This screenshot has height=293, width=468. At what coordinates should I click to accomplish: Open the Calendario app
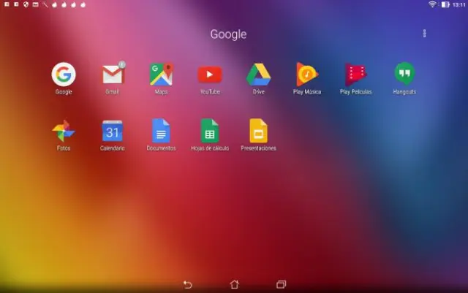pyautogui.click(x=113, y=131)
